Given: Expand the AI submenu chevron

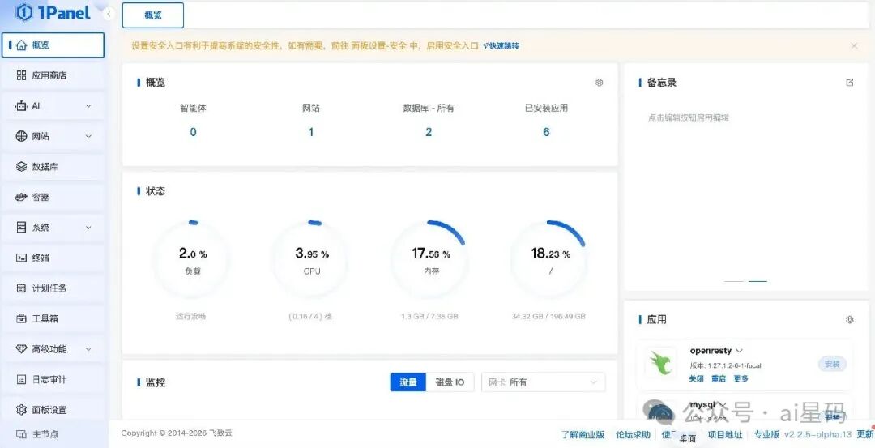Looking at the screenshot, I should pyautogui.click(x=88, y=105).
